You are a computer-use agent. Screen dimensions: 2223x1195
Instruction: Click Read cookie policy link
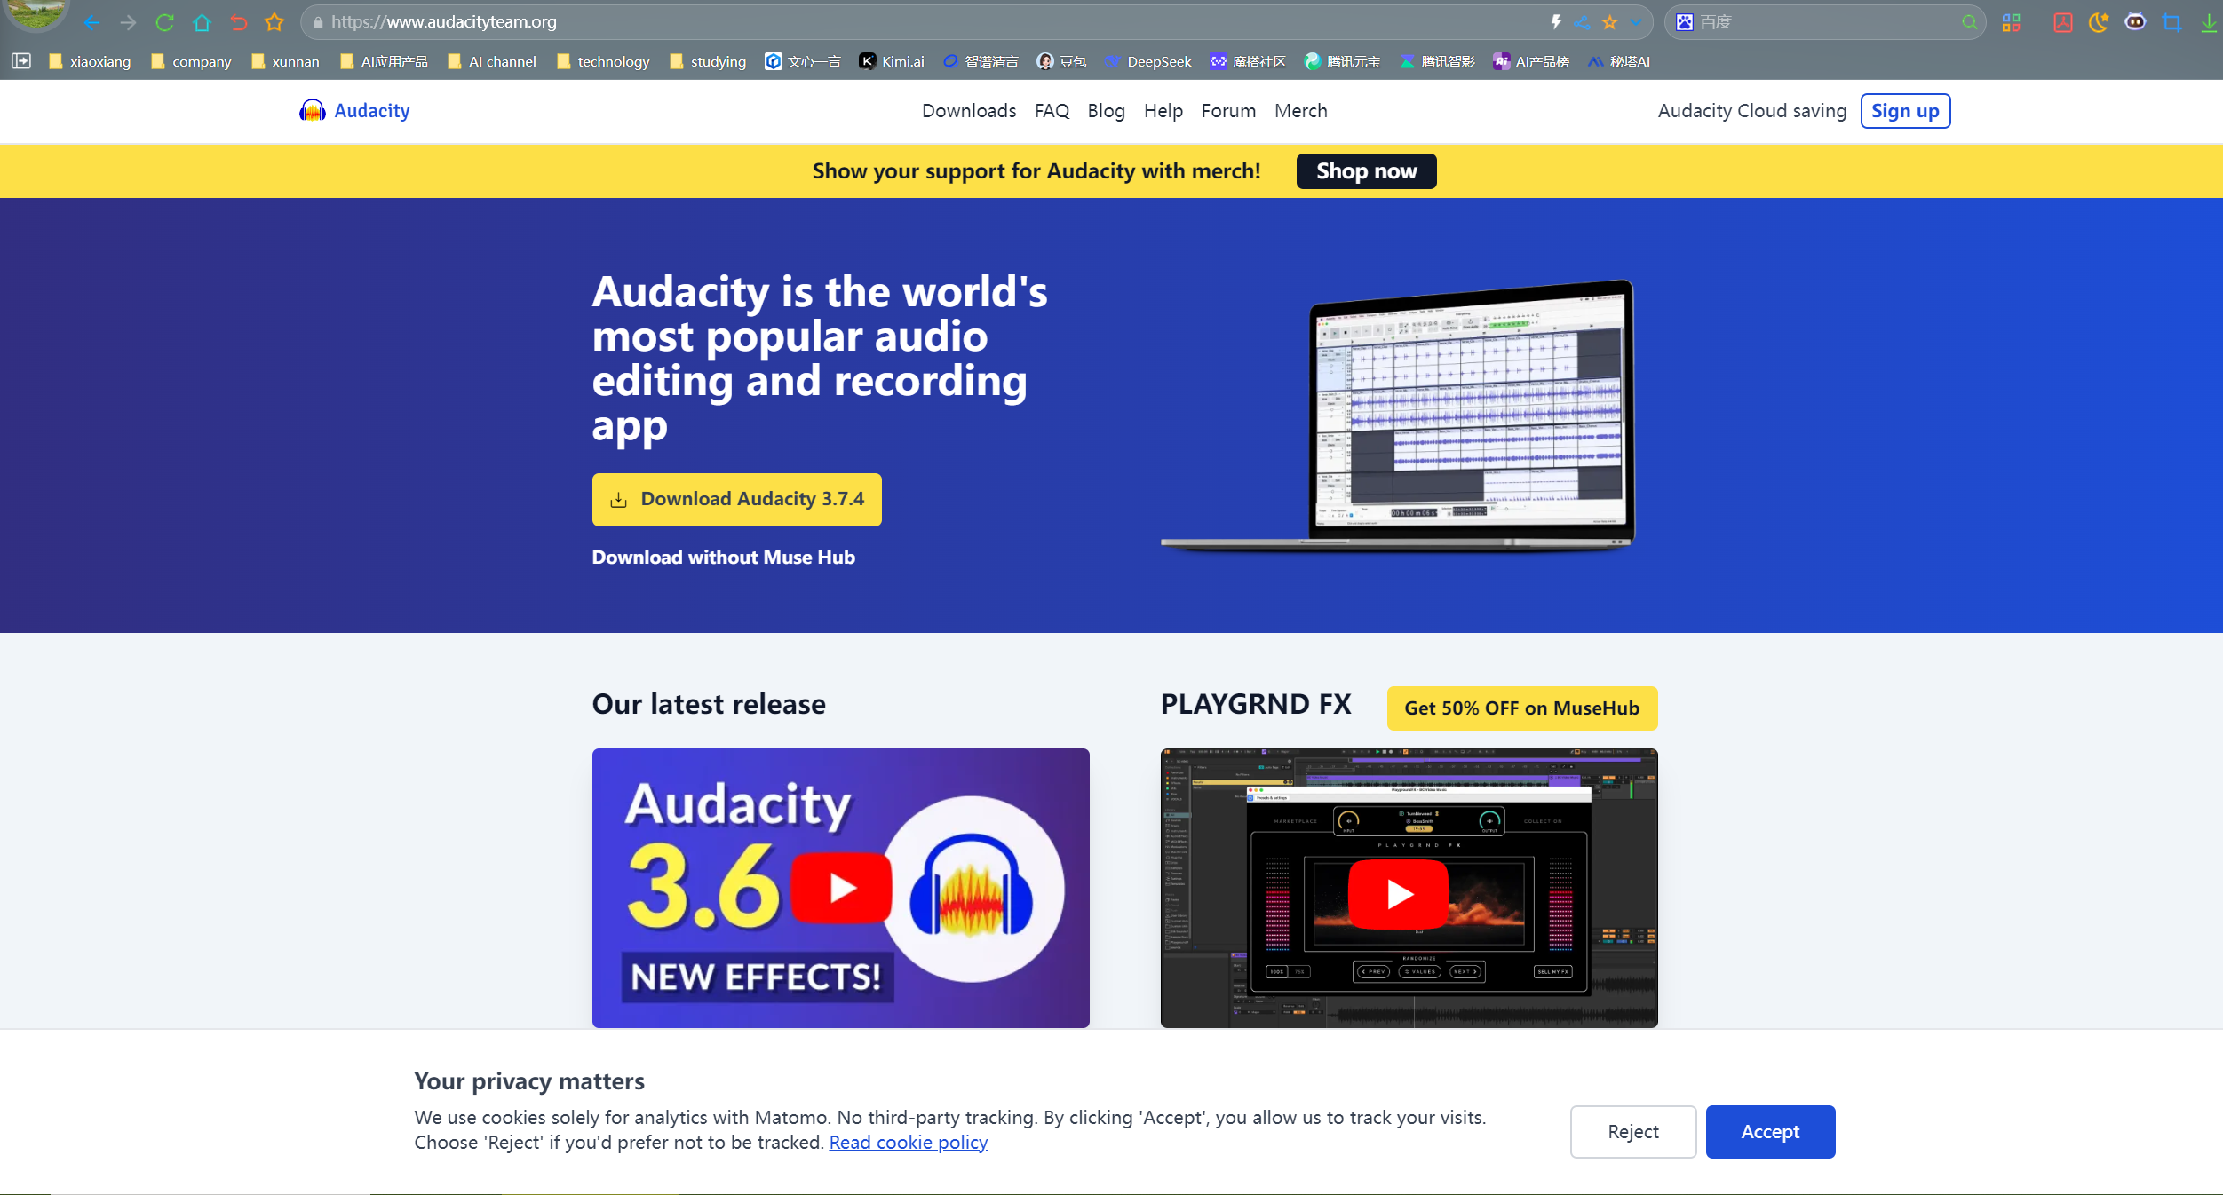pyautogui.click(x=908, y=1143)
